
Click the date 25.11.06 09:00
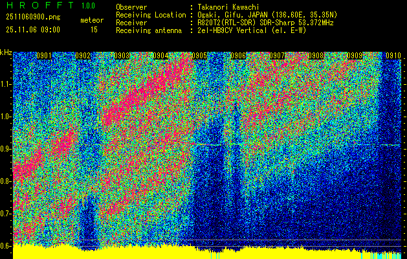point(33,30)
